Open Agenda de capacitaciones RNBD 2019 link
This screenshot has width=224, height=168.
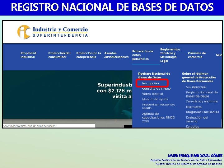[158, 117]
